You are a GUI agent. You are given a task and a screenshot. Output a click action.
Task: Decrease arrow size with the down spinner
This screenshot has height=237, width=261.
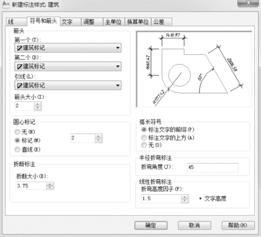(x=38, y=108)
